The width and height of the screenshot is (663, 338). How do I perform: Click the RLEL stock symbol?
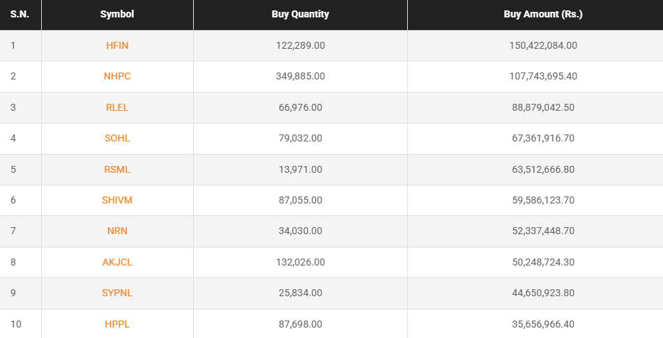pos(117,107)
